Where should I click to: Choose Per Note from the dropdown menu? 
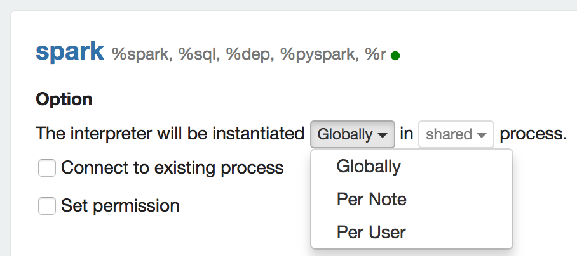(x=371, y=200)
